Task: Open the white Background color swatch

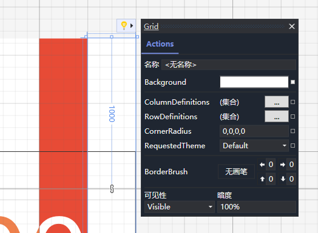Action: [x=254, y=82]
